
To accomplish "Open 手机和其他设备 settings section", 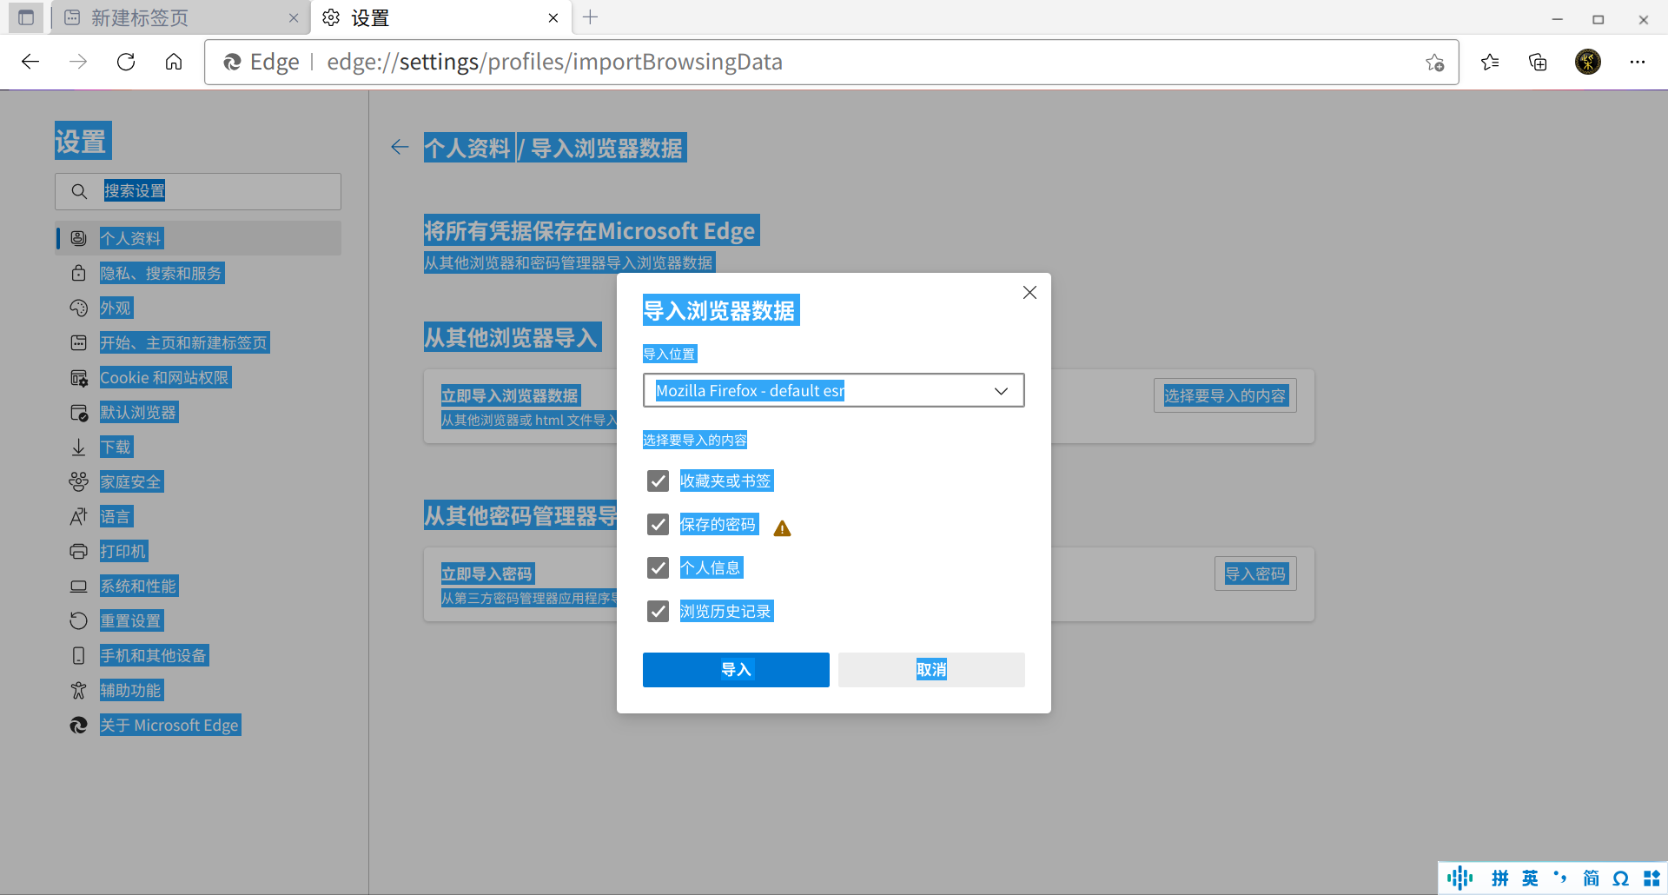I will pyautogui.click(x=199, y=655).
